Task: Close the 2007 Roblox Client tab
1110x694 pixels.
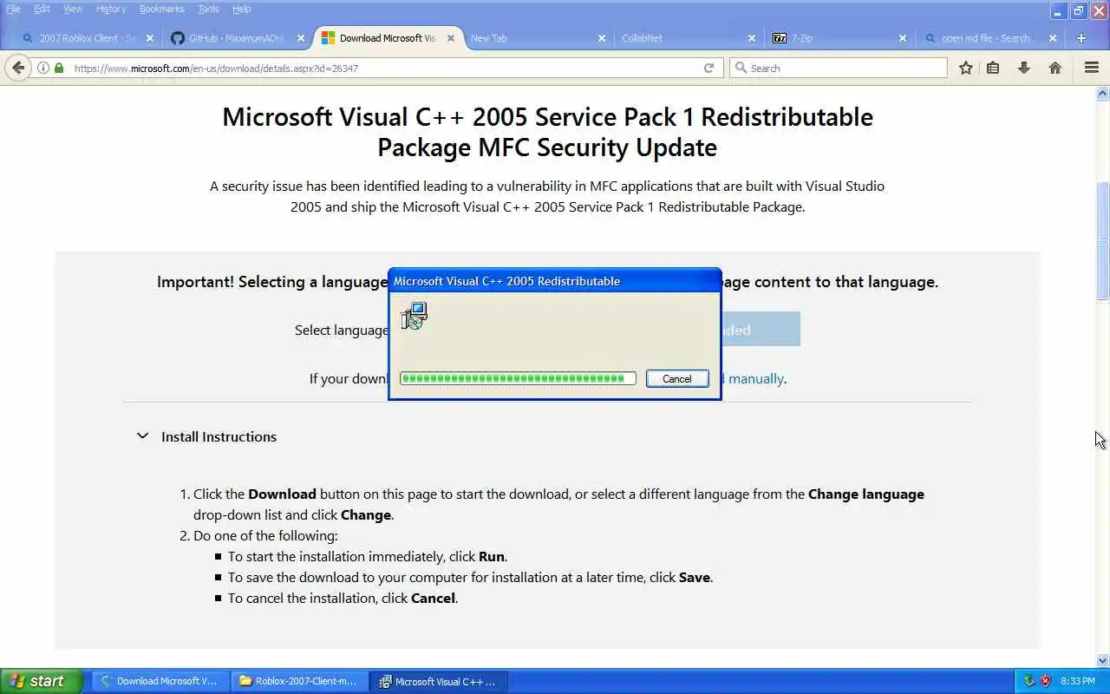Action: [x=150, y=38]
